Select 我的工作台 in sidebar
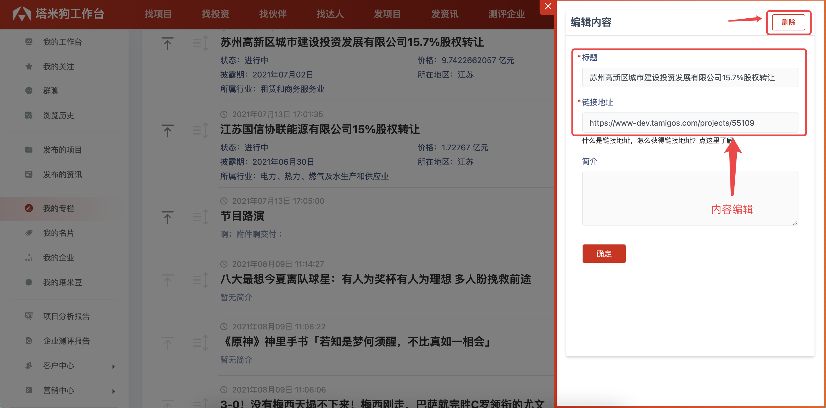 [x=63, y=42]
